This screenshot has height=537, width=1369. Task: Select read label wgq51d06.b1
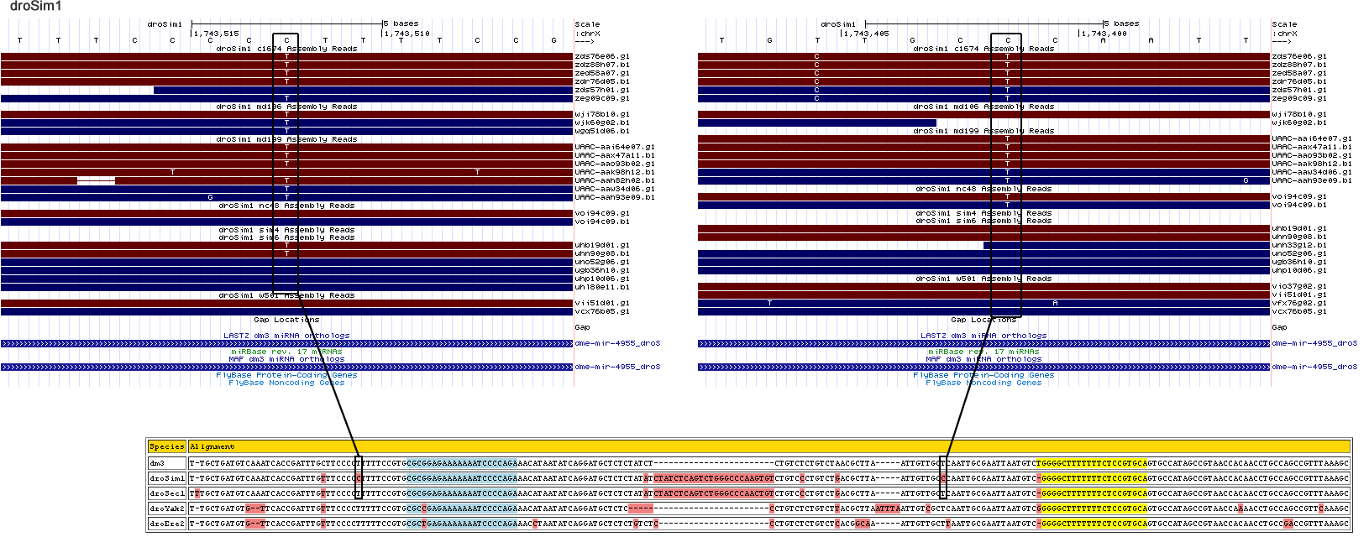[601, 131]
